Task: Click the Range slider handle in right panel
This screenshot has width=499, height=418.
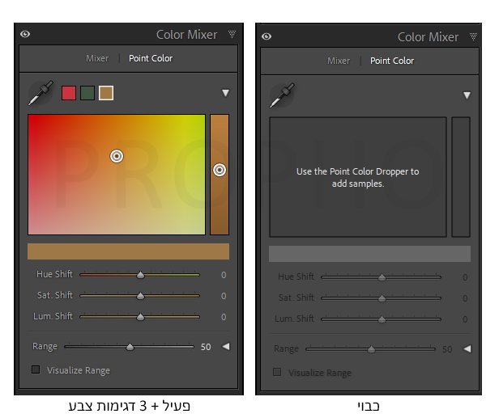Action: [371, 349]
